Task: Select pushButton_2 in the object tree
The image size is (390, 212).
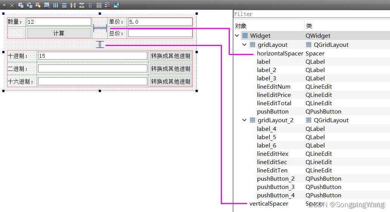Action: (275, 179)
